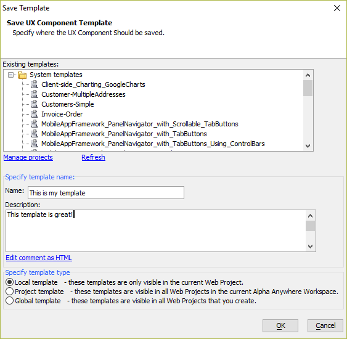Click the TabButtons_Using_ControlBars template icon
Image resolution: width=347 pixels, height=339 pixels.
coord(34,144)
